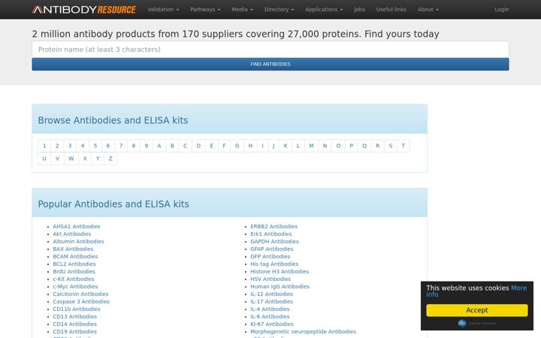541x338 pixels.
Task: Open BCL2 Antibodies link
Action: pos(74,264)
